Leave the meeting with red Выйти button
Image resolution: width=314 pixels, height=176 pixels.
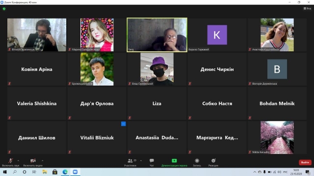pos(305,162)
